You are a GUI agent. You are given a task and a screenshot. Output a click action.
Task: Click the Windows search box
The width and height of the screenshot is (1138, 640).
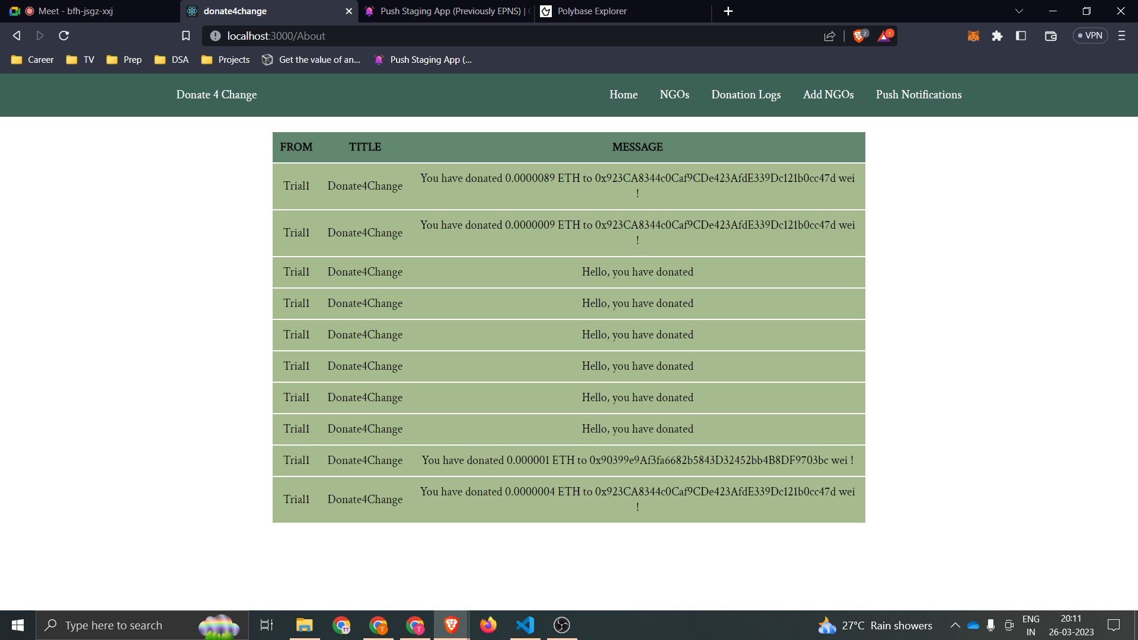tap(142, 625)
